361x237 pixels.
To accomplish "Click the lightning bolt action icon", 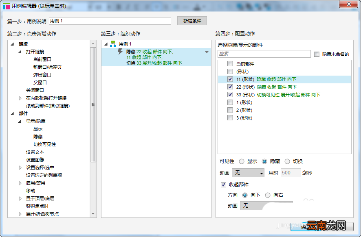I will pos(120,52).
